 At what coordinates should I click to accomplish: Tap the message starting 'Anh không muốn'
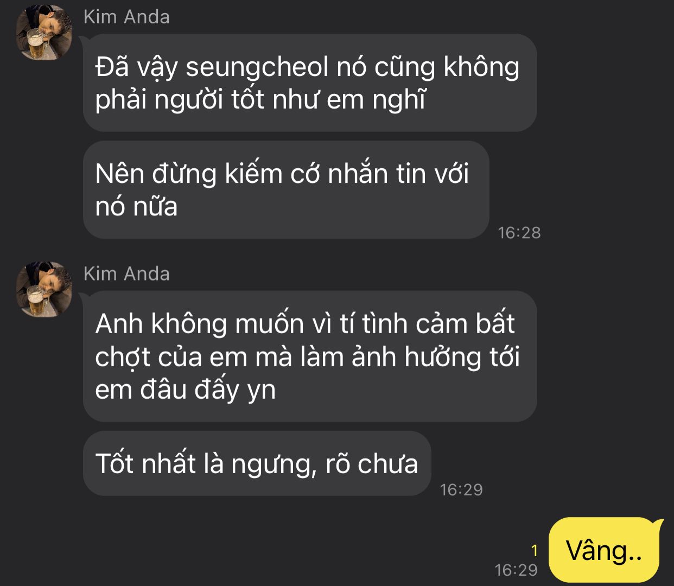(x=310, y=356)
